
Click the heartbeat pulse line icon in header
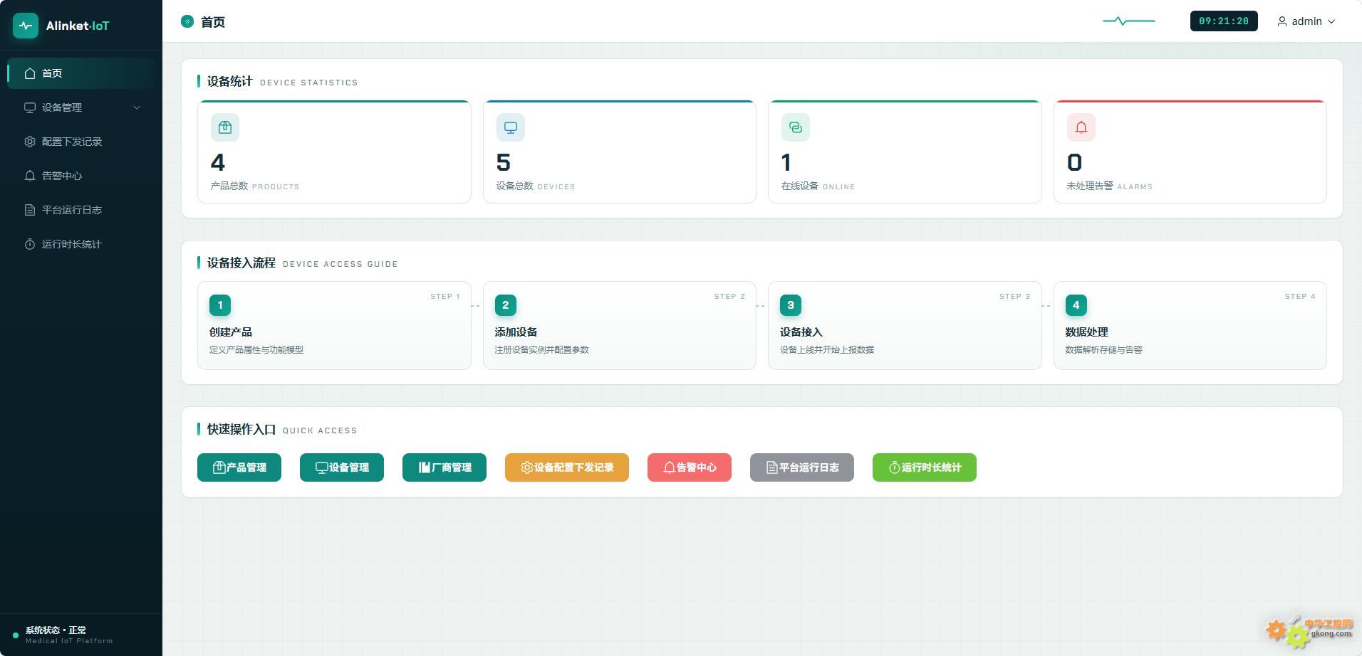tap(1129, 21)
